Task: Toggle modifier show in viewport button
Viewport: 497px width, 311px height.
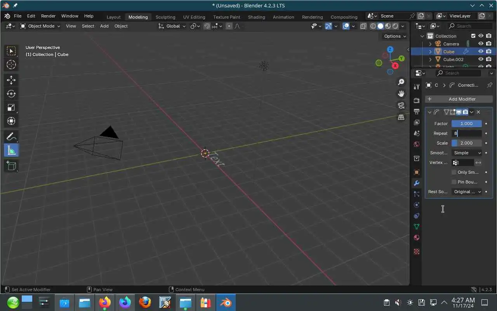Action: pyautogui.click(x=459, y=112)
